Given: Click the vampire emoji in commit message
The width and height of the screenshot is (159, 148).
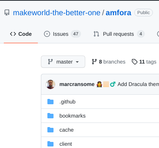Looking at the screenshot, I should pyautogui.click(x=99, y=84).
